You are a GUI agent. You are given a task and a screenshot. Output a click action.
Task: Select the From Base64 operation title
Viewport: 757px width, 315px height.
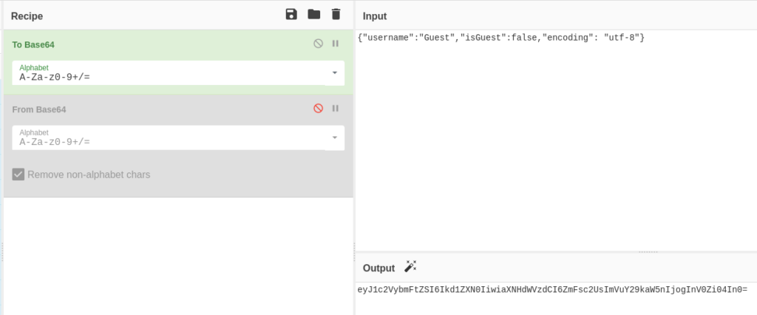point(39,109)
